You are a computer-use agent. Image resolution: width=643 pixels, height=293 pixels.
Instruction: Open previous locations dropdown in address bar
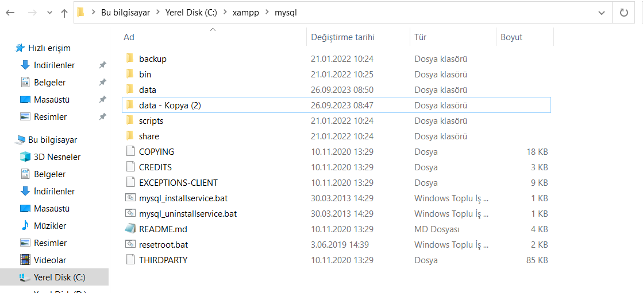602,13
